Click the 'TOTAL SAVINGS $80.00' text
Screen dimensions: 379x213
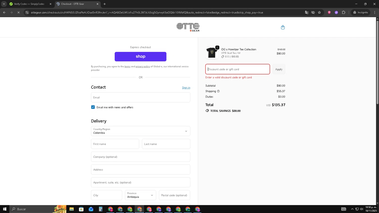pyautogui.click(x=225, y=111)
